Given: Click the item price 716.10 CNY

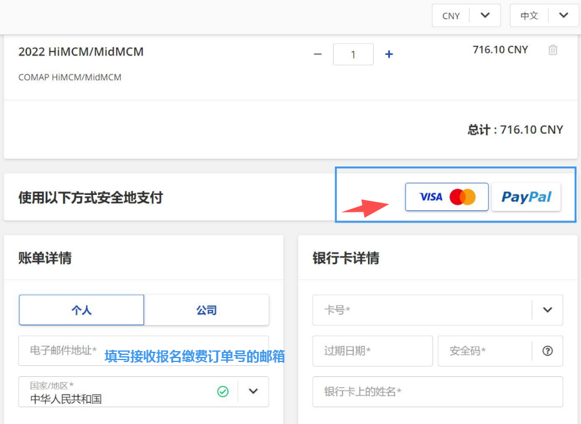Looking at the screenshot, I should 500,50.
